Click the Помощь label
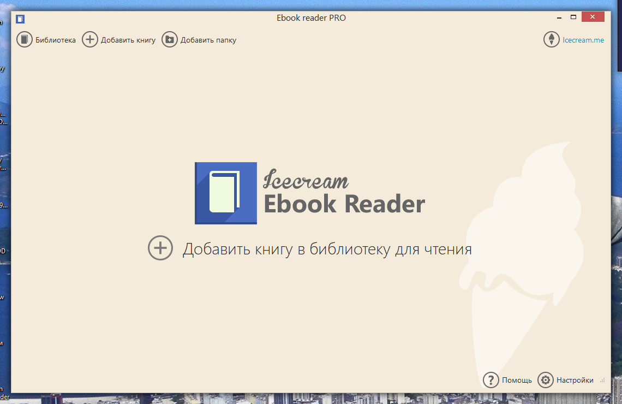This screenshot has width=622, height=404. [517, 380]
